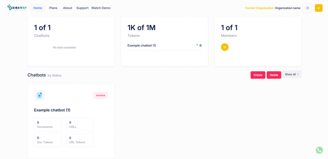Click the URLs count box

tap(80, 125)
